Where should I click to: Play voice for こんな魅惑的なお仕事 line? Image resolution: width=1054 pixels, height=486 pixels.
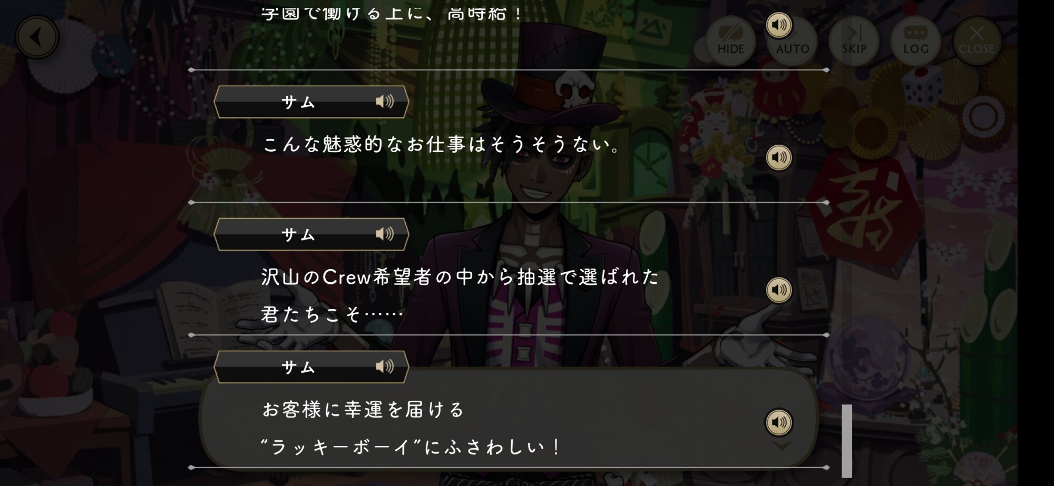pos(779,157)
